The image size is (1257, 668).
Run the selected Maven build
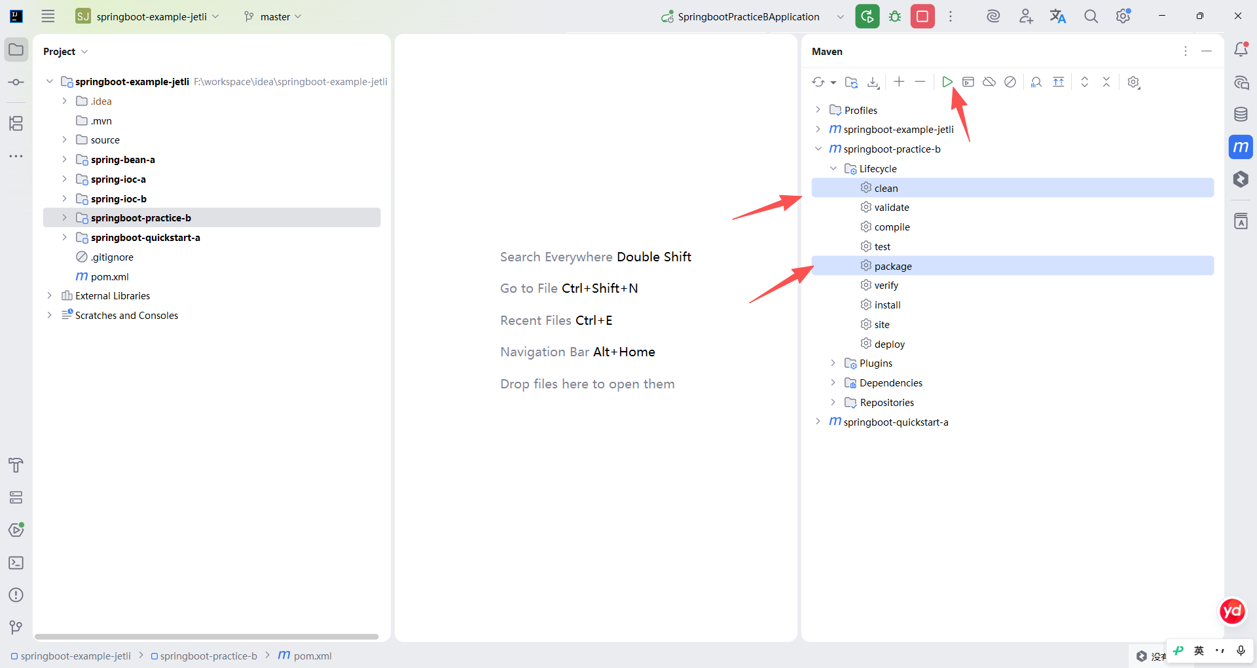click(947, 82)
